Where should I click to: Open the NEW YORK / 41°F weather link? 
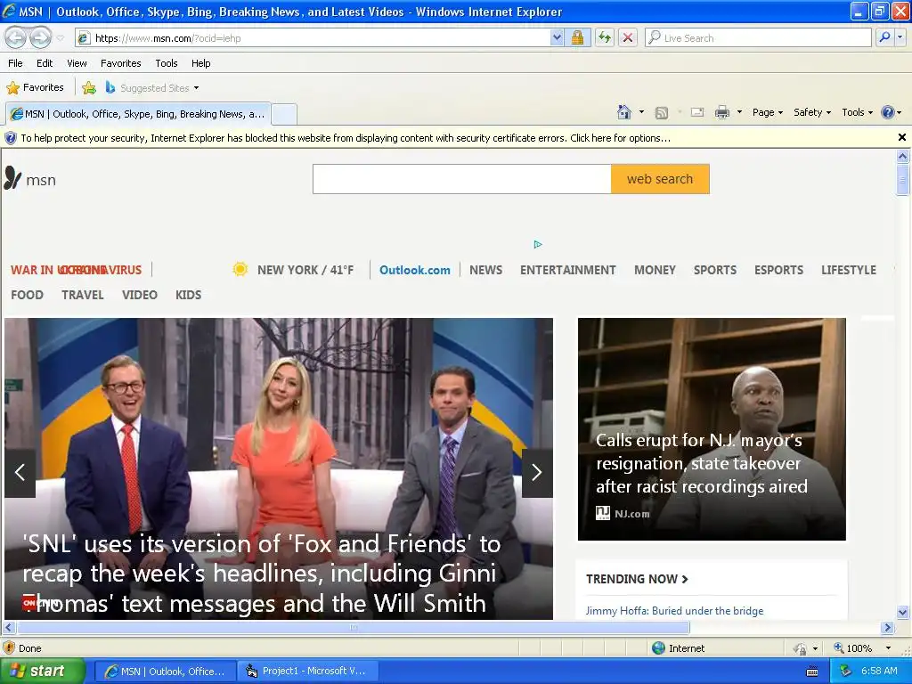click(x=305, y=270)
